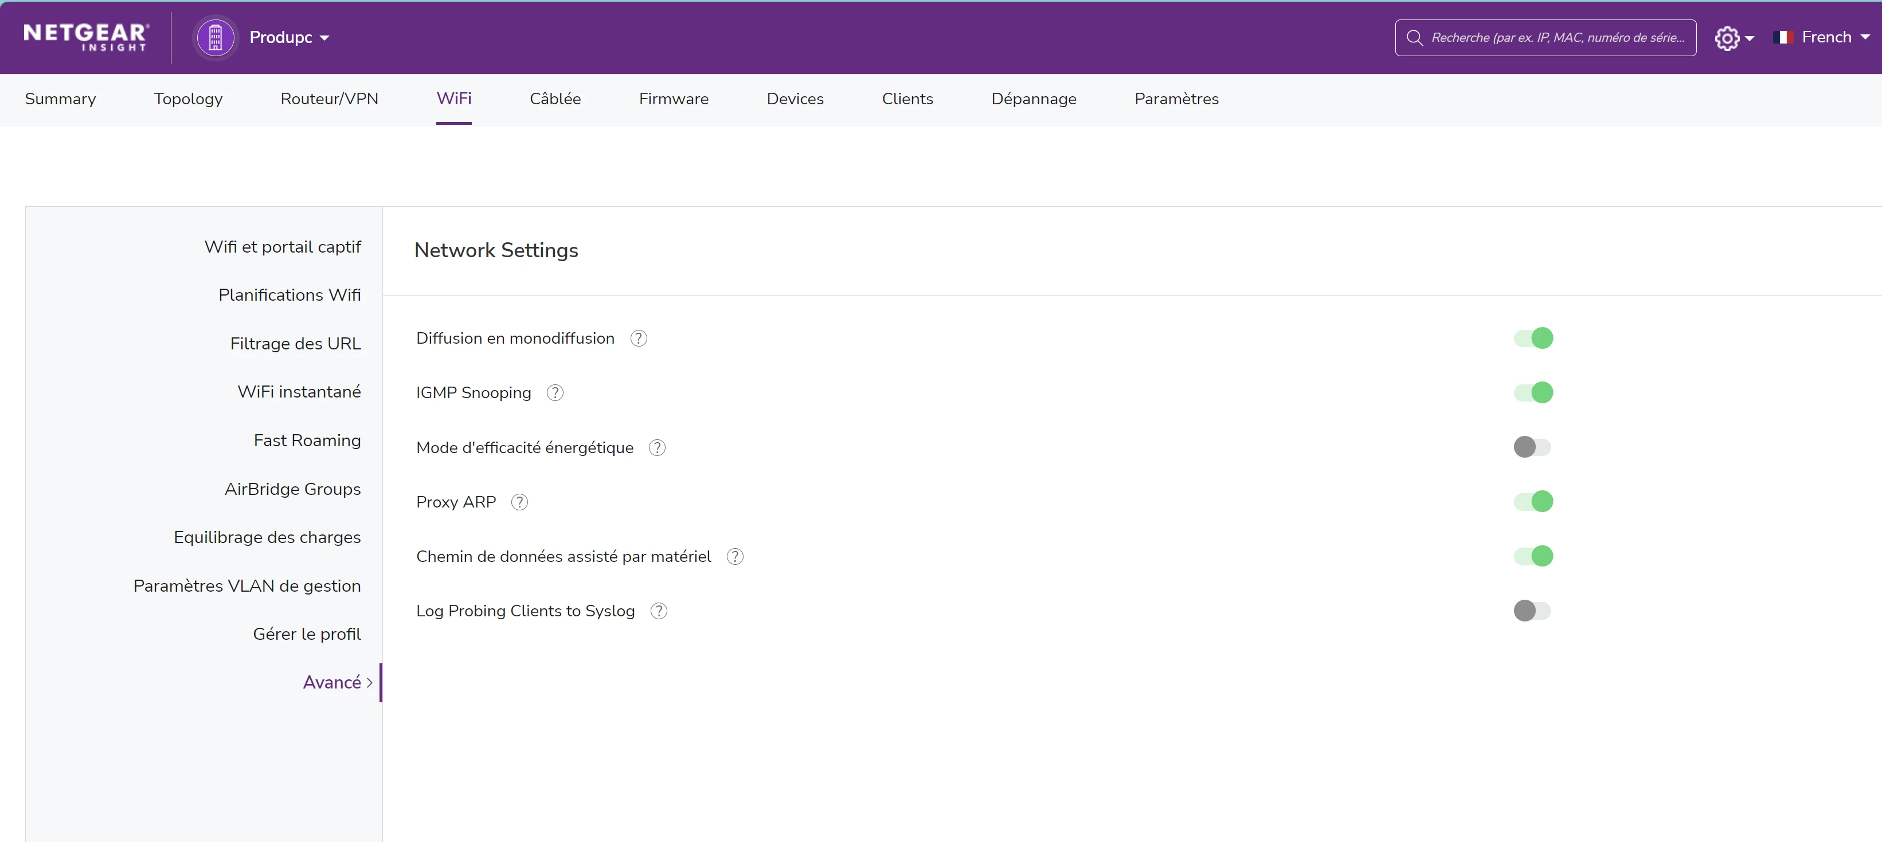Screen dimensions: 1882x842
Task: Turn on Log Probing Clients to Syslog
Action: pos(1532,611)
